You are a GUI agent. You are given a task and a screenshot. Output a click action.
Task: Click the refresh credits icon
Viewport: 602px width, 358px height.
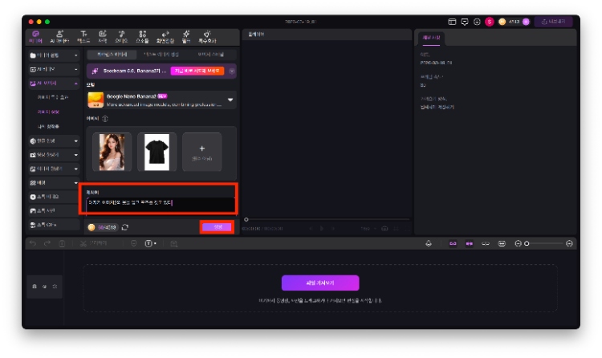125,227
